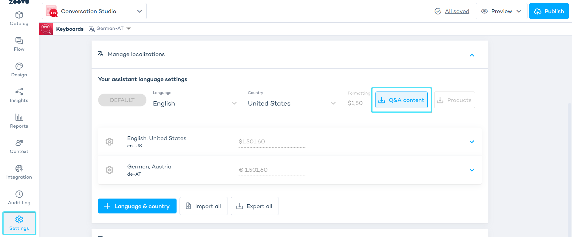Open the German-AT language switcher
This screenshot has height=237, width=572.
(110, 29)
